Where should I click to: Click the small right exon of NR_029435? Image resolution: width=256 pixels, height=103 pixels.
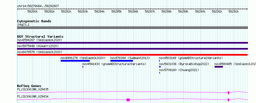229,93
